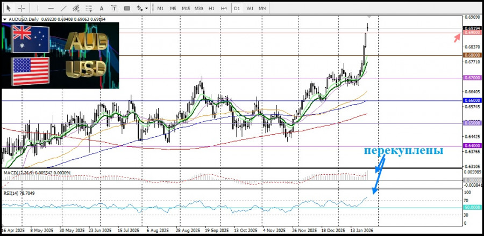Select the D1 timeframe button
The width and height of the screenshot is (484, 236).
tap(237, 9)
